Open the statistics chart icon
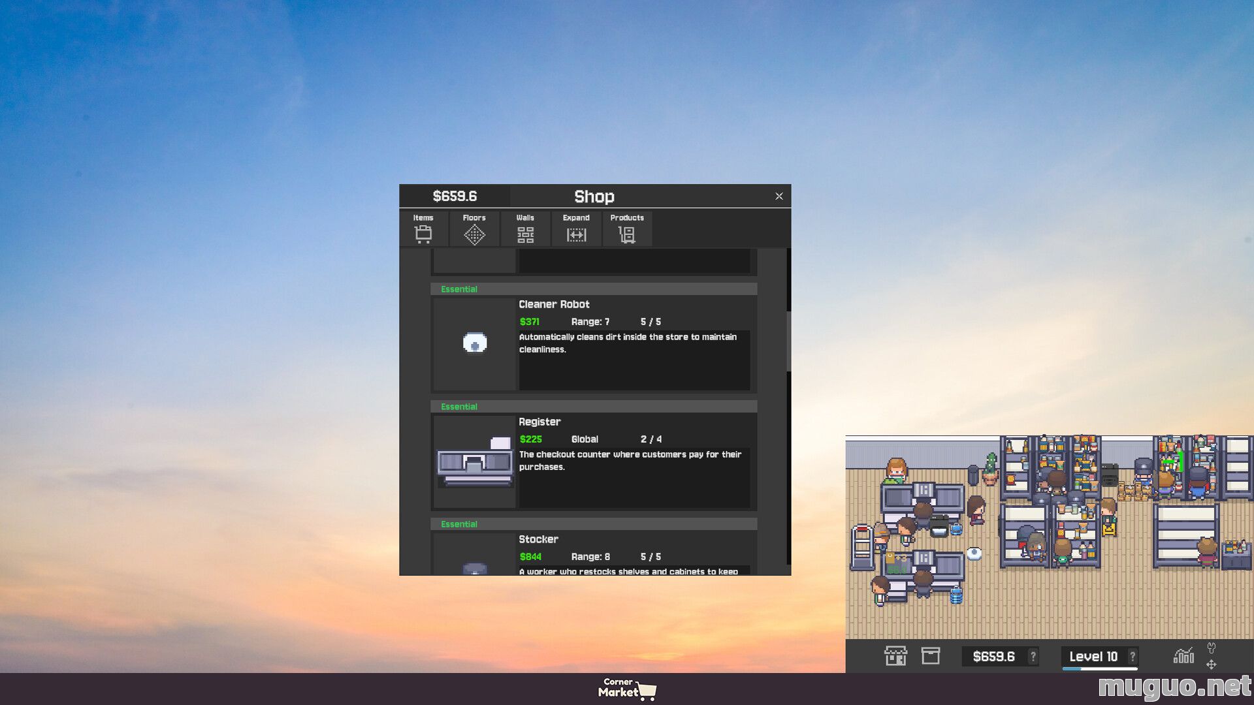Viewport: 1254px width, 705px height. 1183,655
